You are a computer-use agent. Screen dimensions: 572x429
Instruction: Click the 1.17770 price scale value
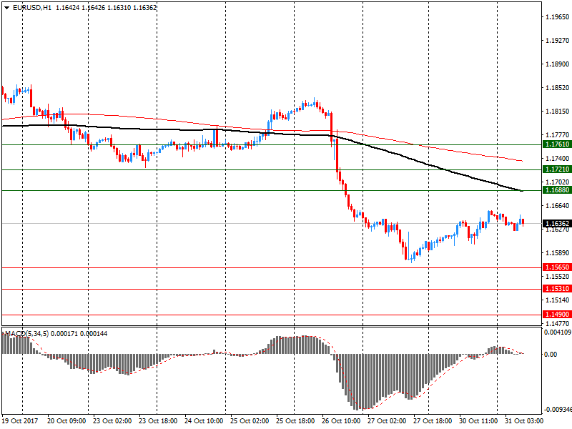pyautogui.click(x=558, y=135)
